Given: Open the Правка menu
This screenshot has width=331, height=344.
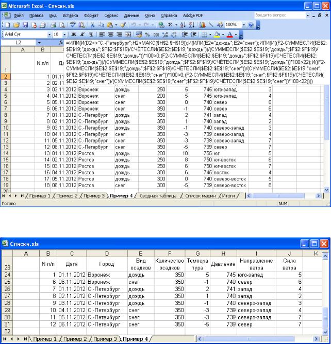Looking at the screenshot, I should pos(36,15).
